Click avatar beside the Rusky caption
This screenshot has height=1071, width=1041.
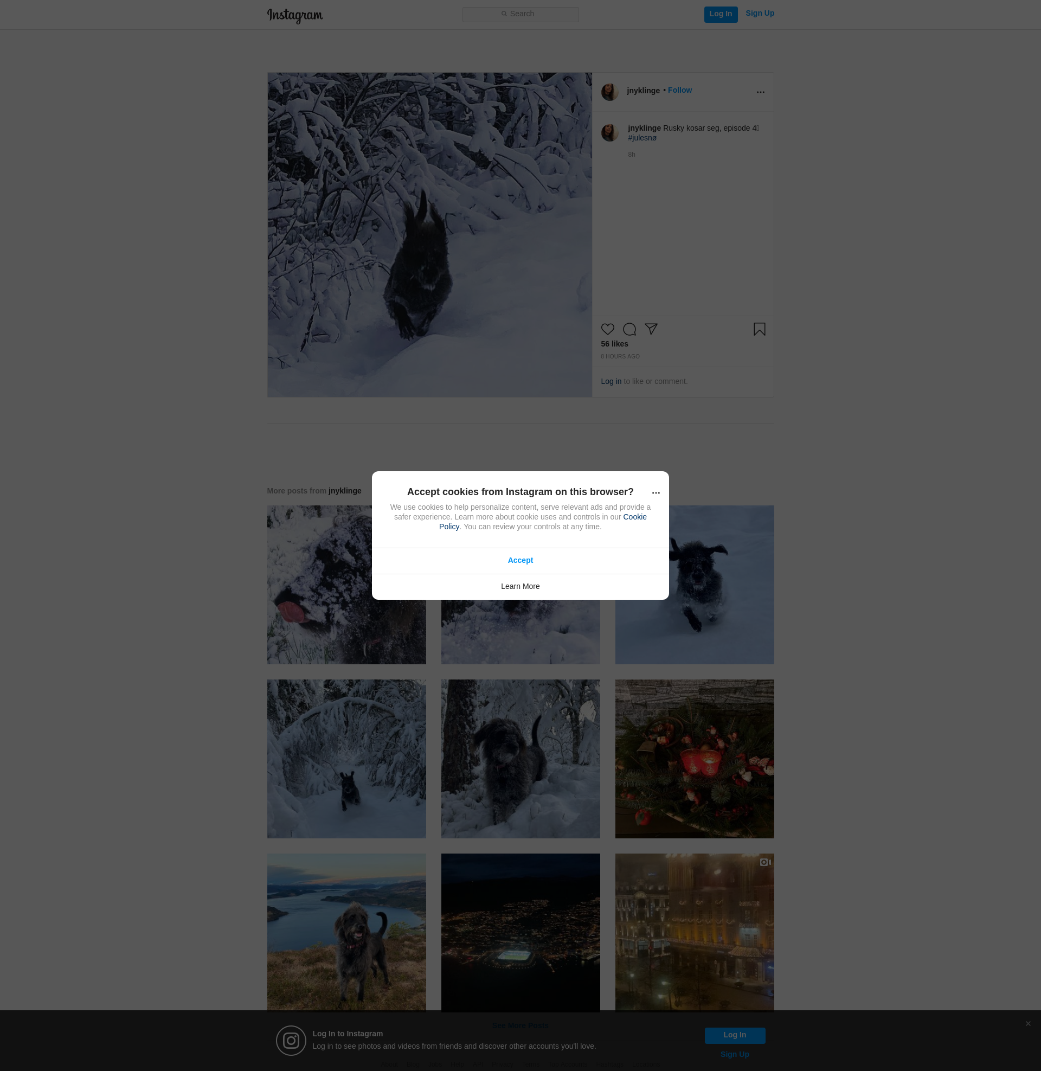click(609, 132)
